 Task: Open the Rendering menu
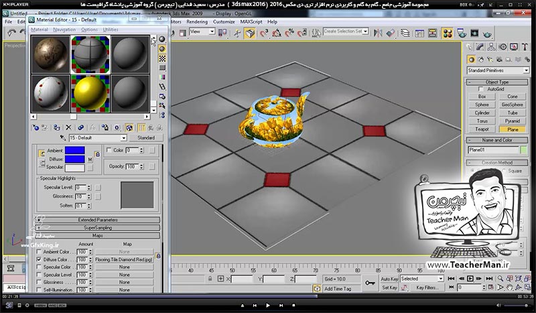pos(197,21)
